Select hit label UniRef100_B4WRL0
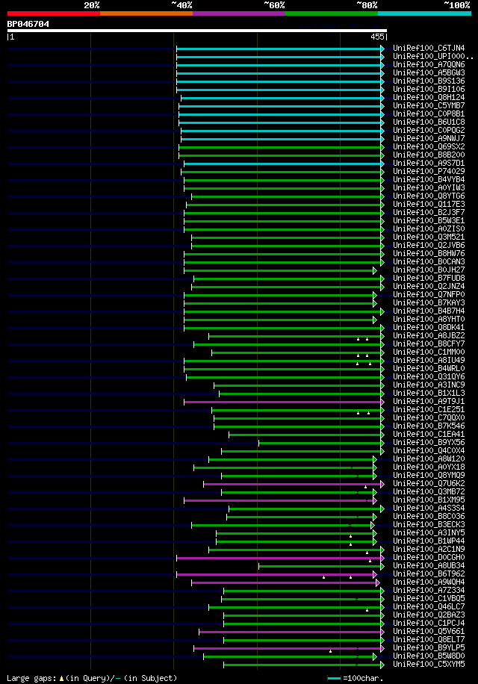Image resolution: width=478 pixels, height=684 pixels. [429, 369]
